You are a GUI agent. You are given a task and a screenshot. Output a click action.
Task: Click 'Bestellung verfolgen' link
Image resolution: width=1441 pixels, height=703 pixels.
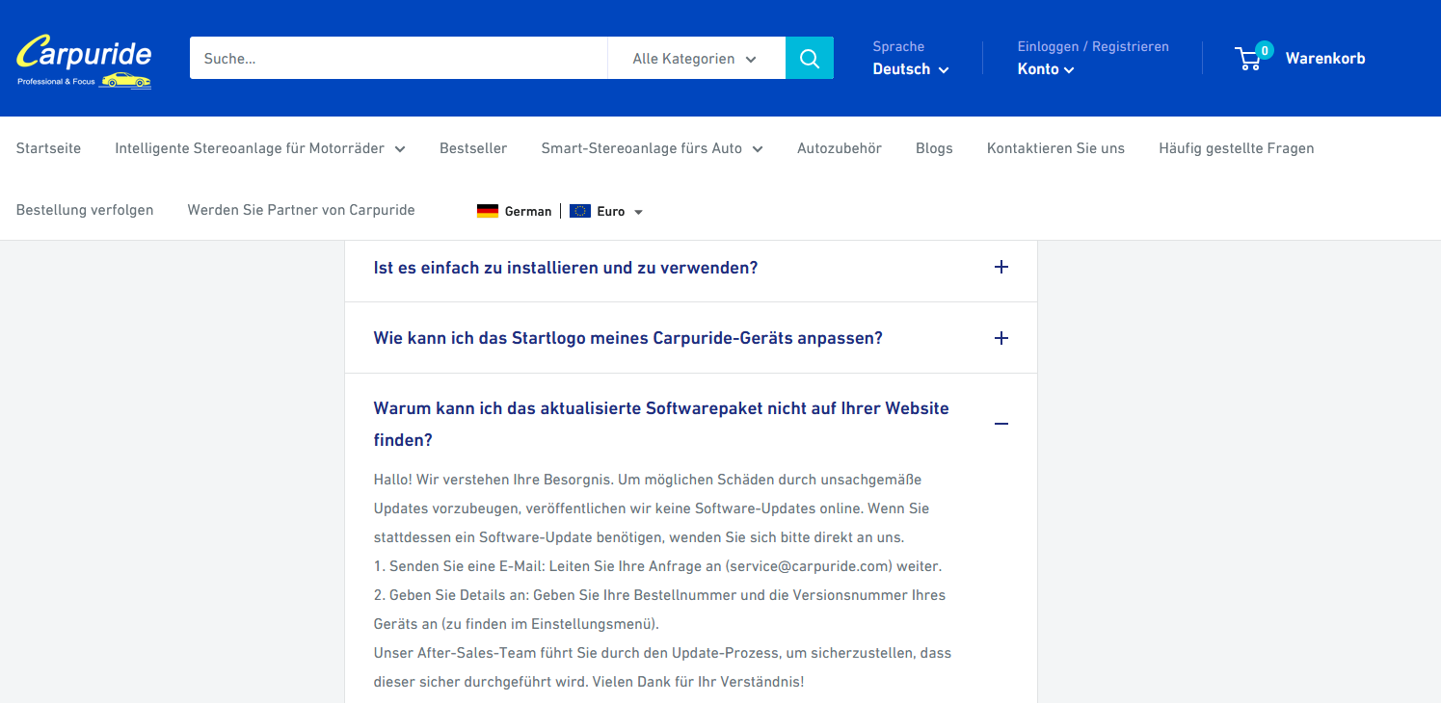(x=85, y=210)
